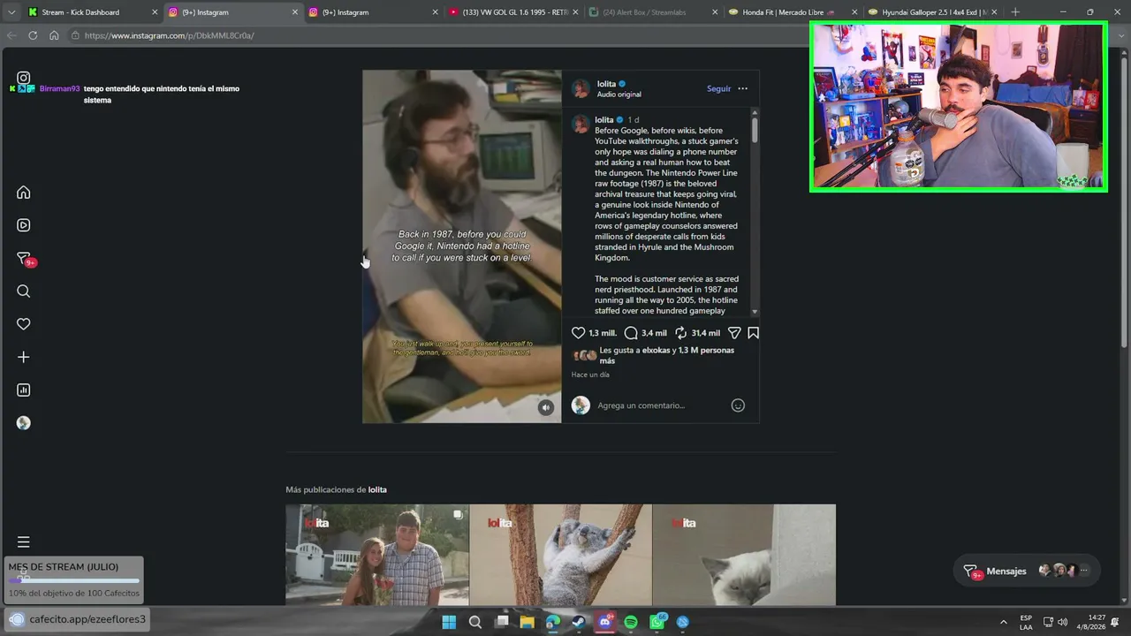Switch to Hyundai Galloper 2.5 tab
1131x636 pixels.
click(x=931, y=12)
